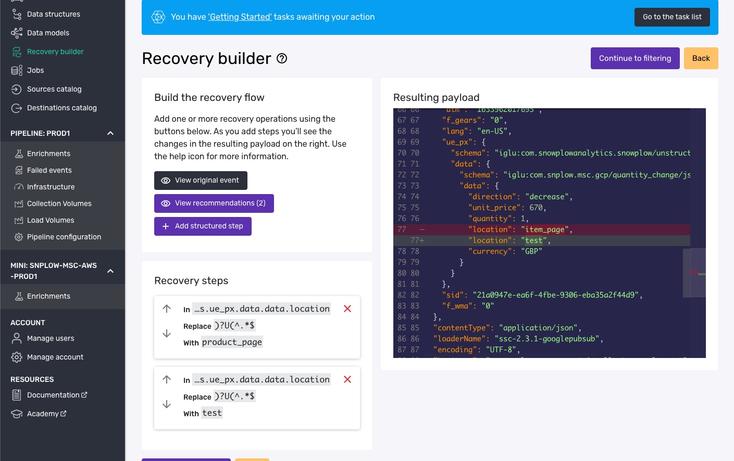Open the Jobs page

(x=35, y=70)
